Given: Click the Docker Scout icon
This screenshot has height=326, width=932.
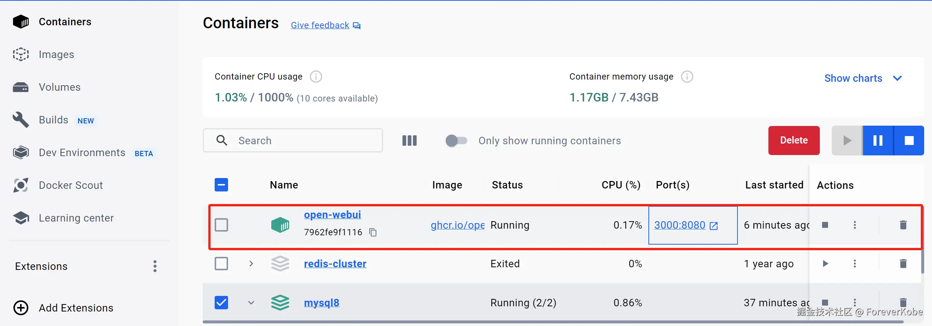Looking at the screenshot, I should click(x=21, y=185).
